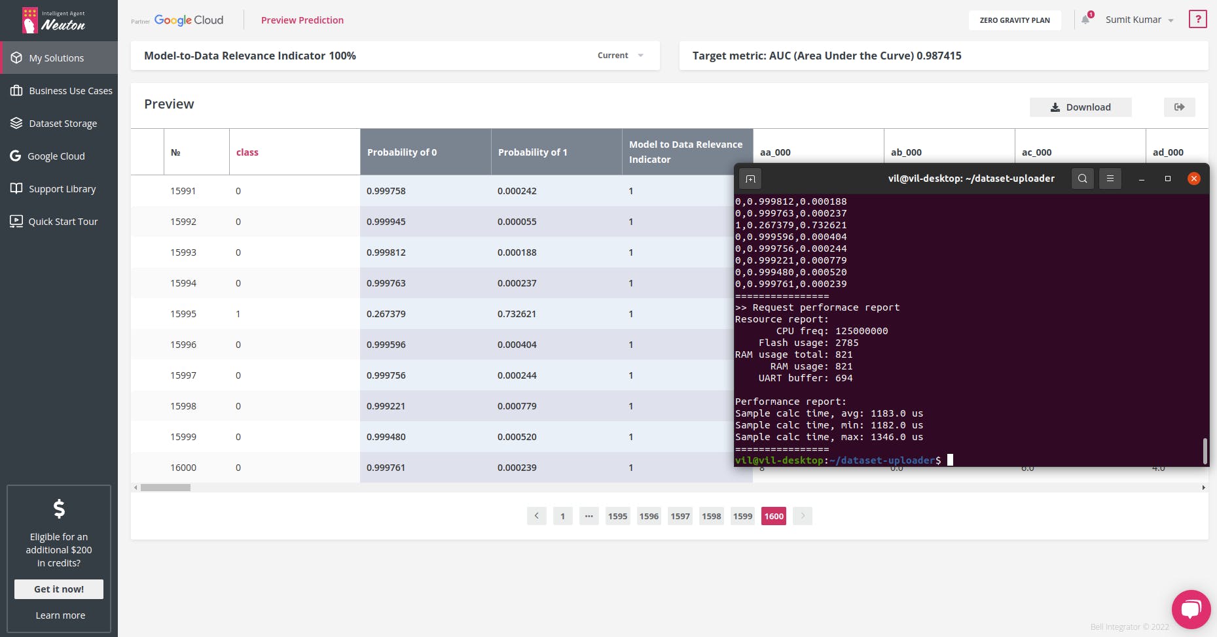Click Probability of 0 column header
This screenshot has height=637, width=1217.
426,152
